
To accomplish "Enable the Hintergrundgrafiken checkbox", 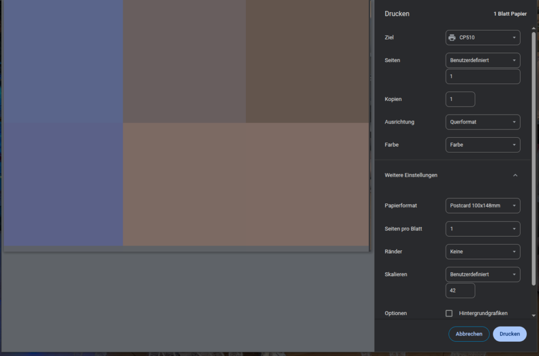I will [x=449, y=313].
